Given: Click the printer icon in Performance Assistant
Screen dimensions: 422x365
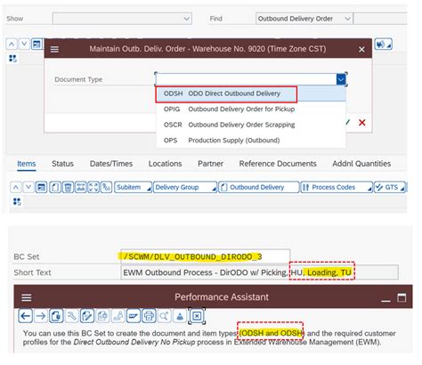Looking at the screenshot, I should 149,316.
